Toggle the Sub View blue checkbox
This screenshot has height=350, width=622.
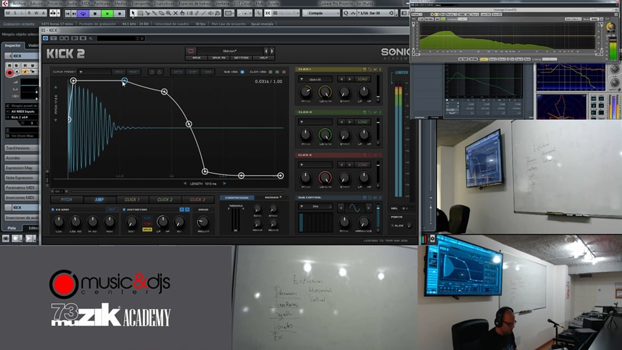tap(242, 72)
